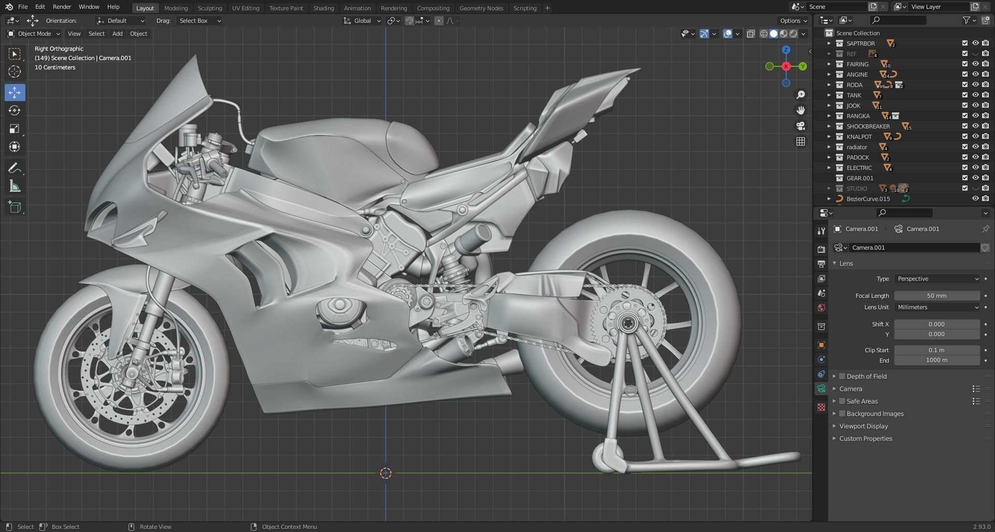Expand the SHOCKBREAKER collection
The image size is (995, 532).
[x=829, y=126]
